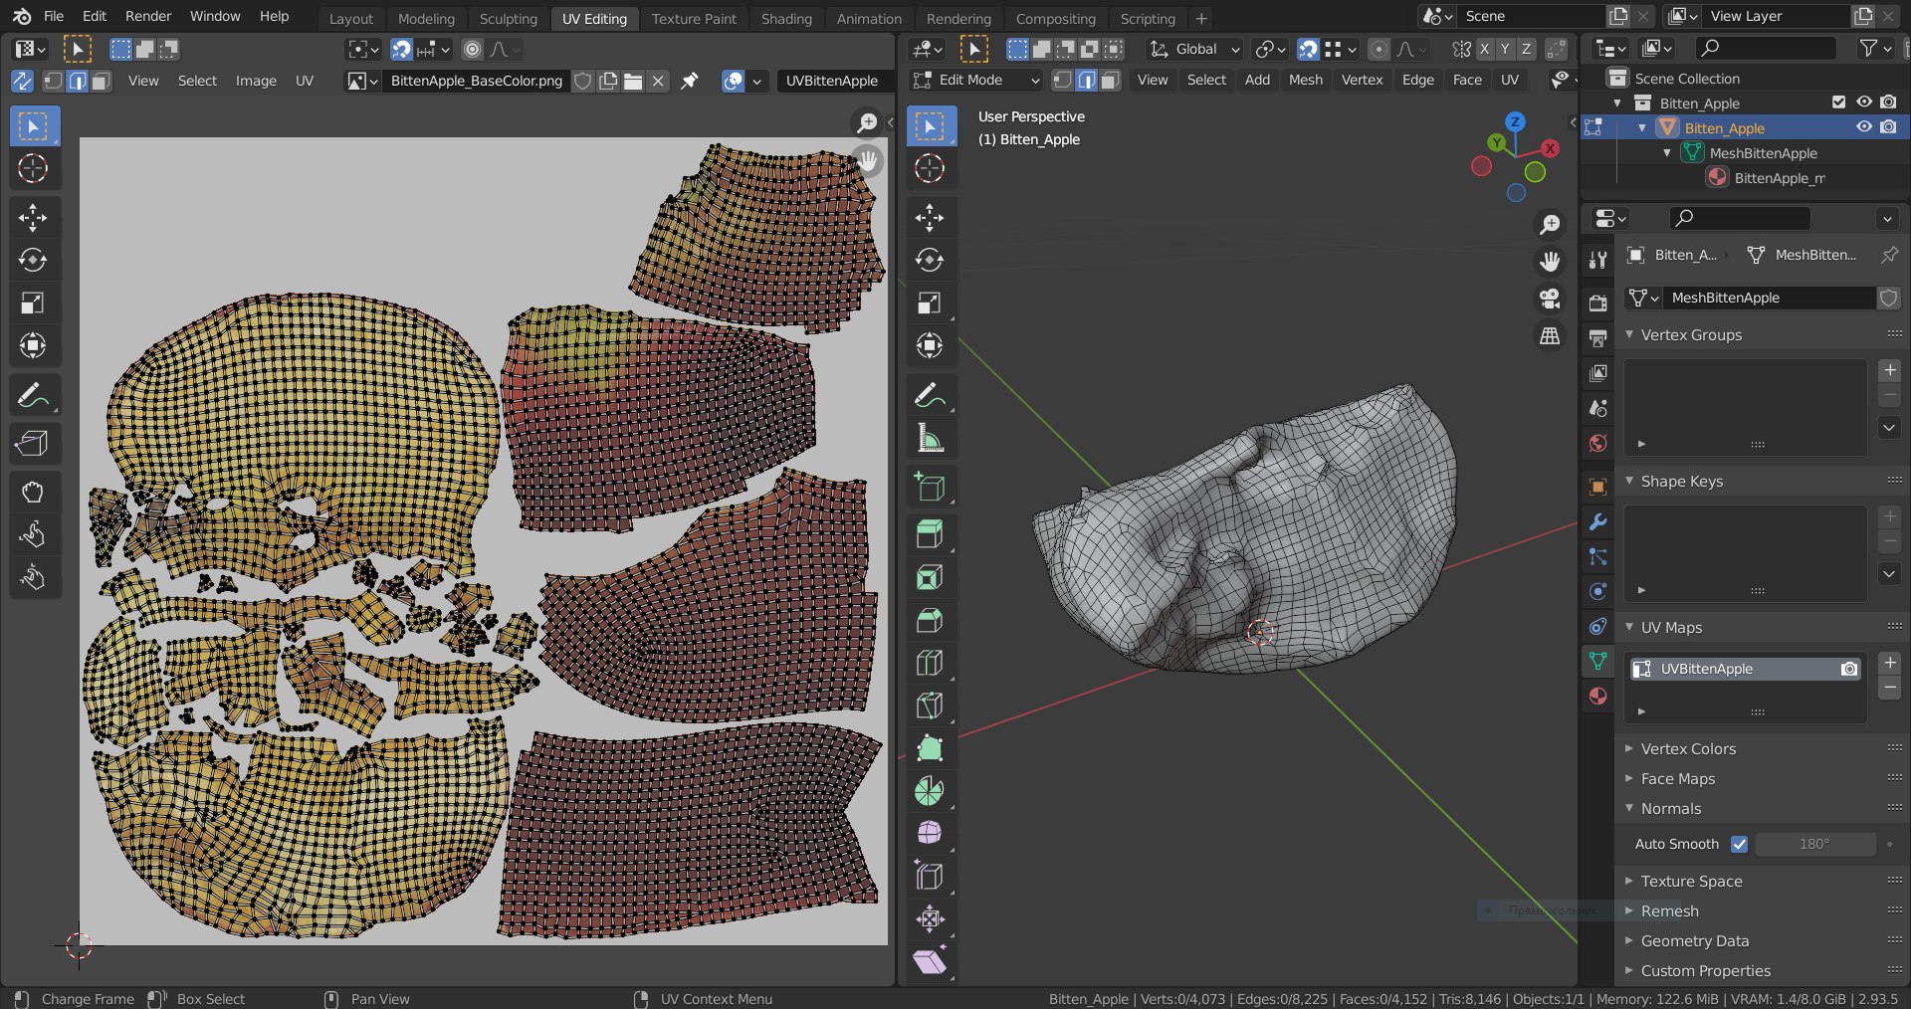Unlink BittenApple_BaseColor.png image
Image resolution: width=1911 pixels, height=1009 pixels.
point(657,81)
